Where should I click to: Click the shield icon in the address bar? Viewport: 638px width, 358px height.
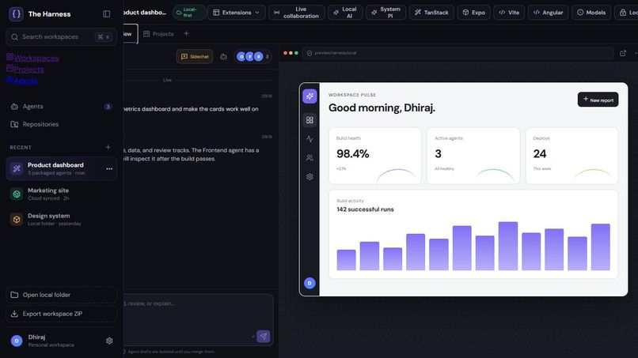(310, 53)
